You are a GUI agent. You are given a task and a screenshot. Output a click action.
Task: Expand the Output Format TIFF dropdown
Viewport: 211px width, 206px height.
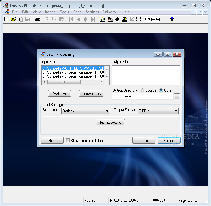coord(158,111)
